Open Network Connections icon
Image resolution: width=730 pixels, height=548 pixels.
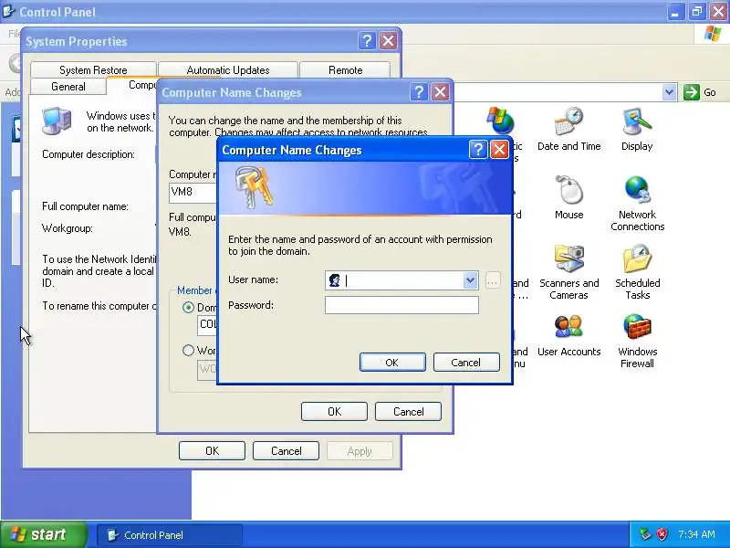637,203
